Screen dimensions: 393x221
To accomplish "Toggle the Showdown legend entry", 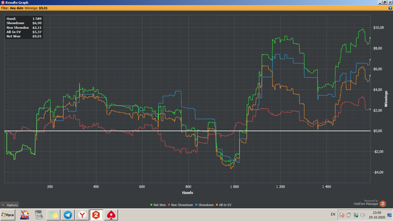I will point(204,205).
